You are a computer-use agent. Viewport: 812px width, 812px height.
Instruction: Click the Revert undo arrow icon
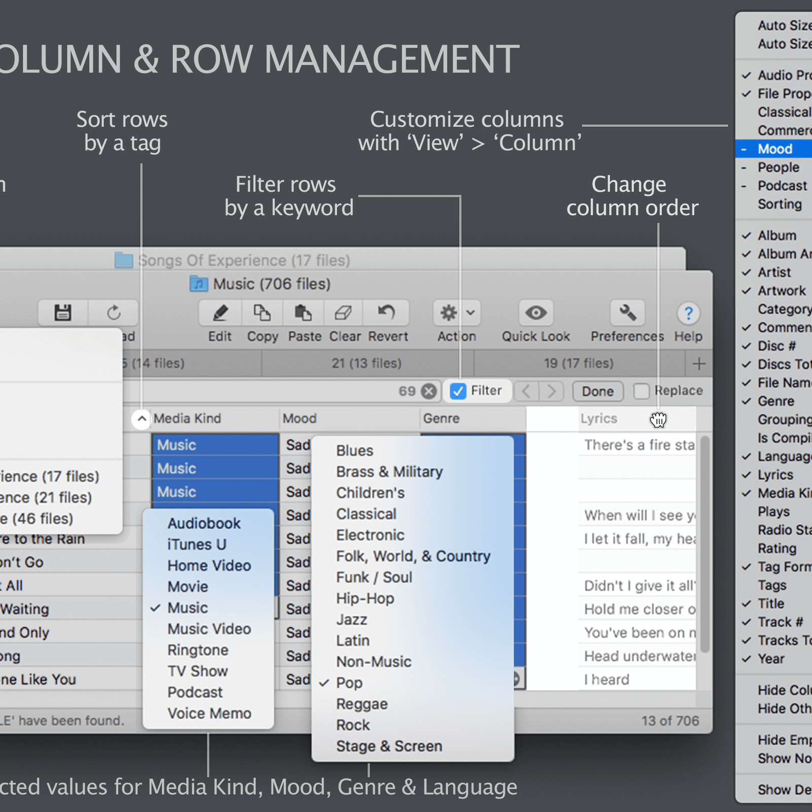(x=387, y=312)
